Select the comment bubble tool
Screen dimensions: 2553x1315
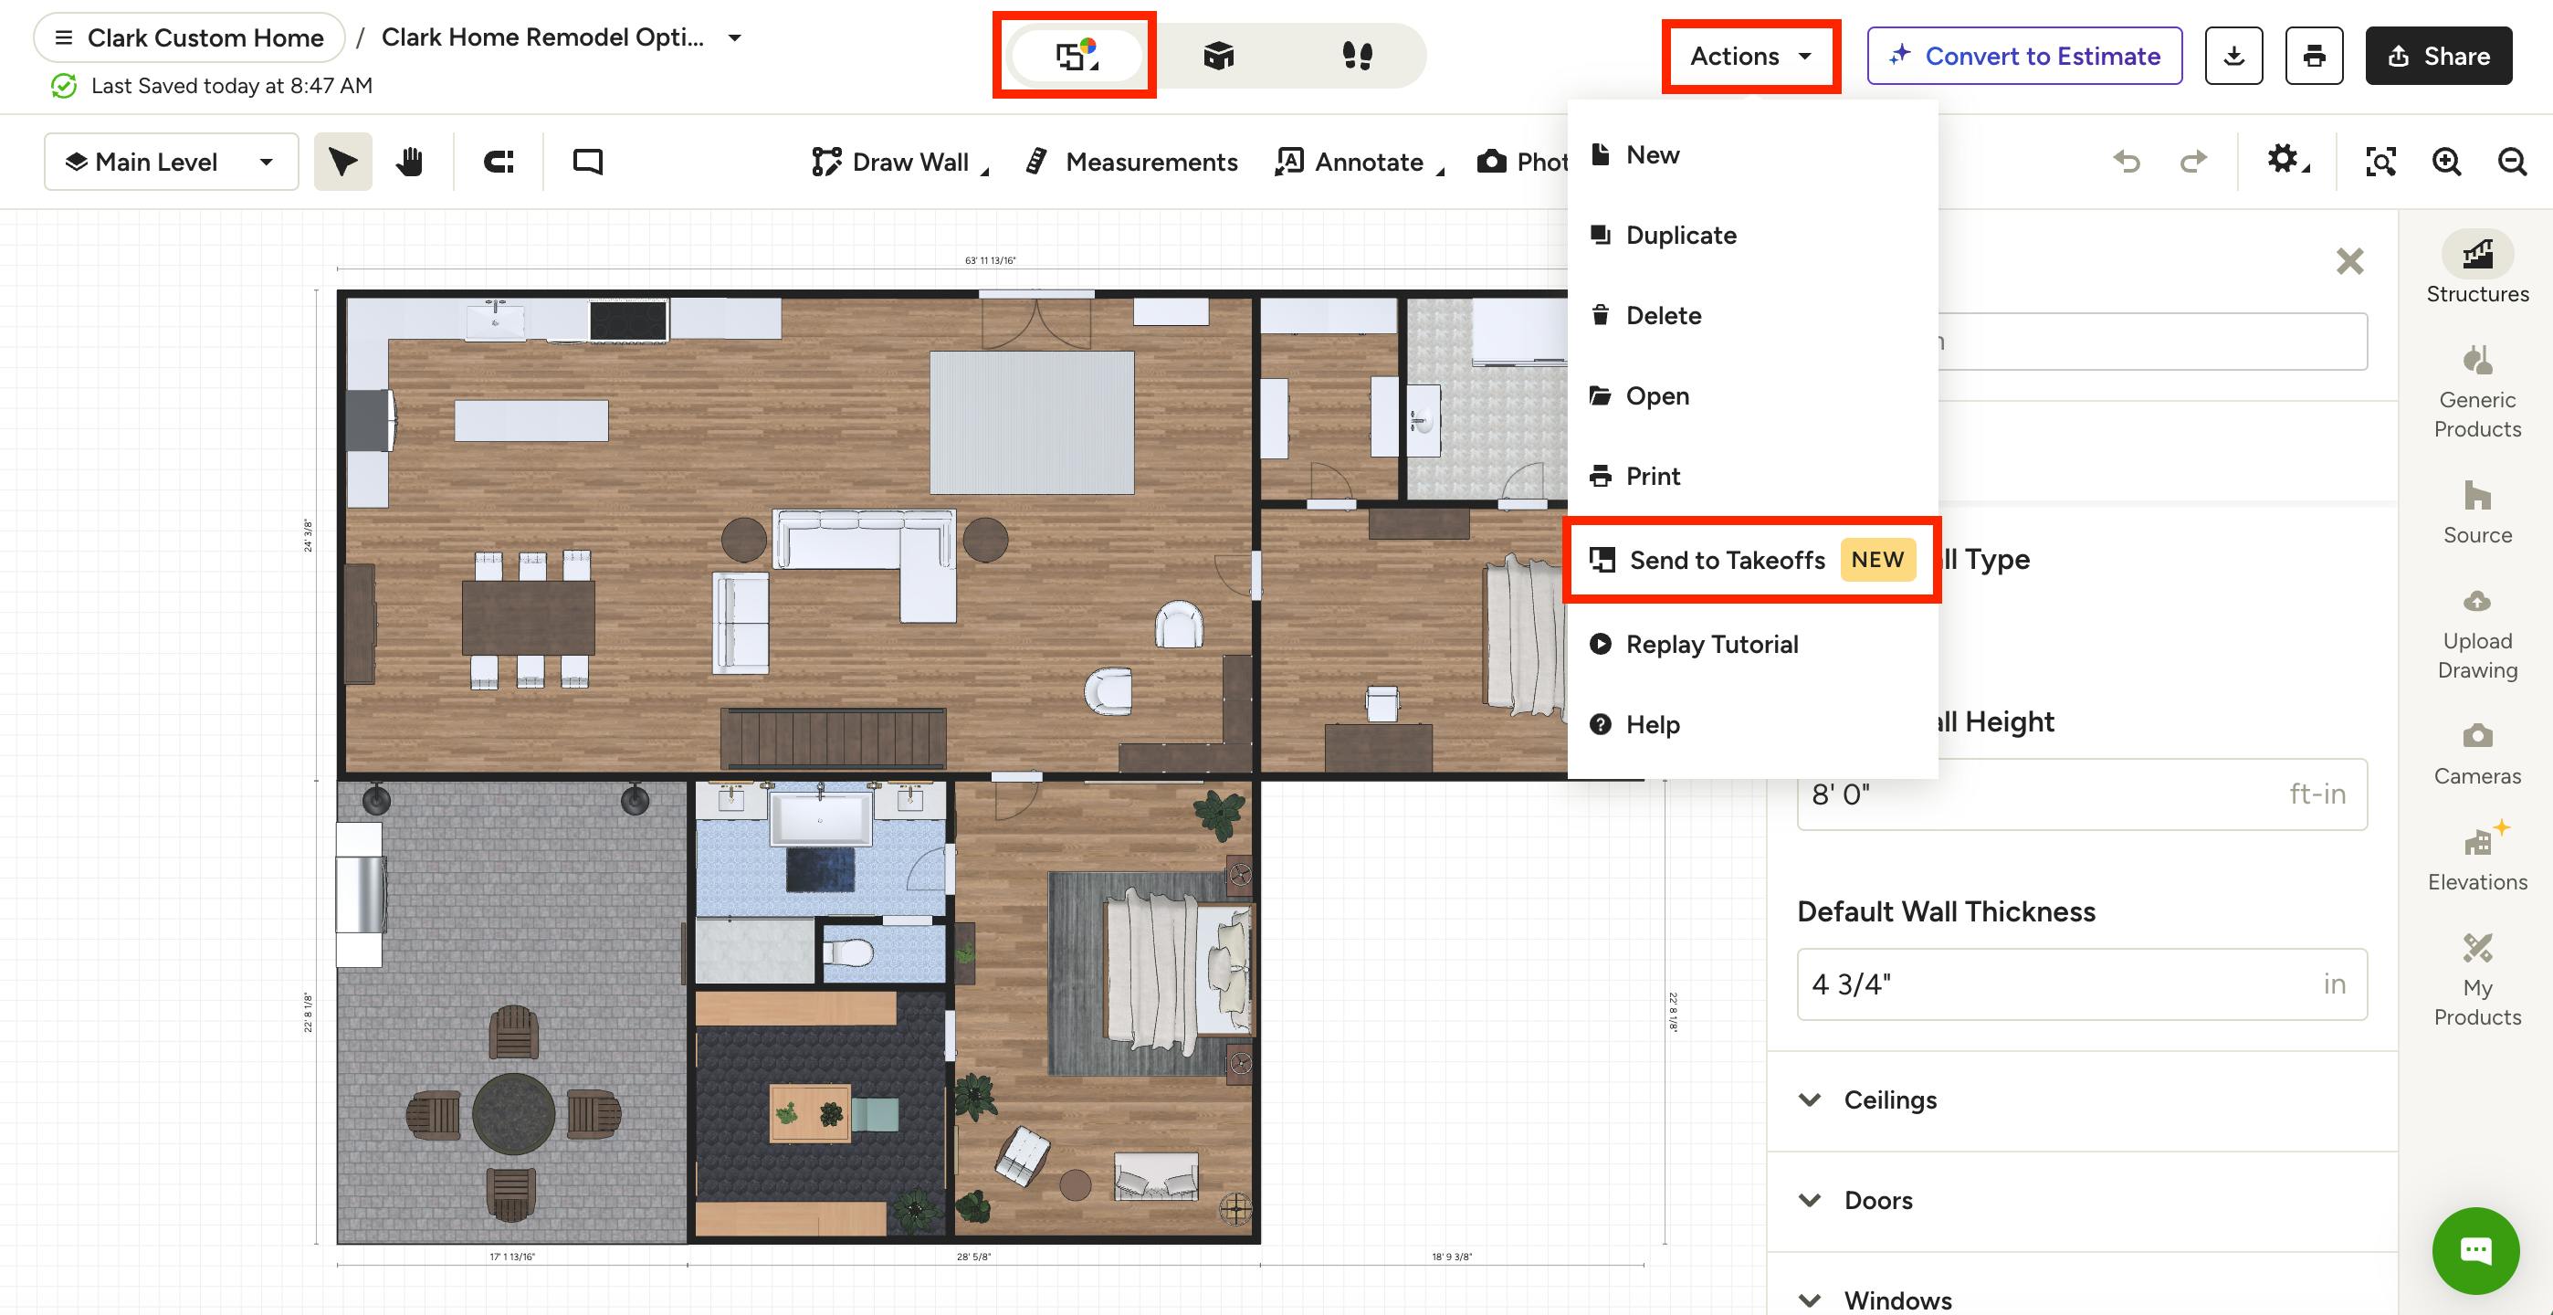point(588,162)
